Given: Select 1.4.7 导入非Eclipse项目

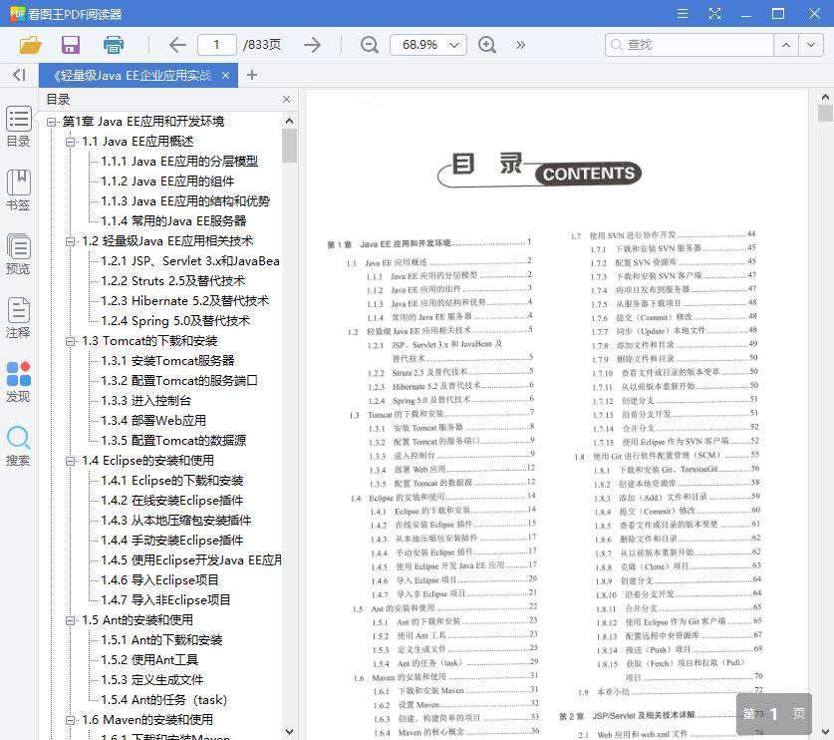Looking at the screenshot, I should point(165,600).
